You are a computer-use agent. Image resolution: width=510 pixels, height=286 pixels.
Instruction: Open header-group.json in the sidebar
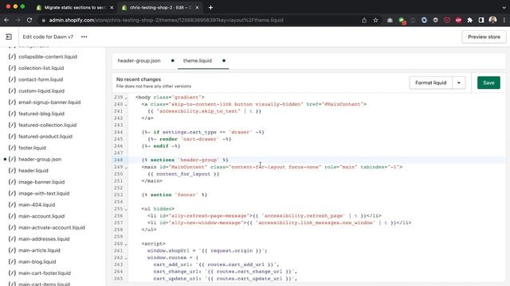pos(40,159)
